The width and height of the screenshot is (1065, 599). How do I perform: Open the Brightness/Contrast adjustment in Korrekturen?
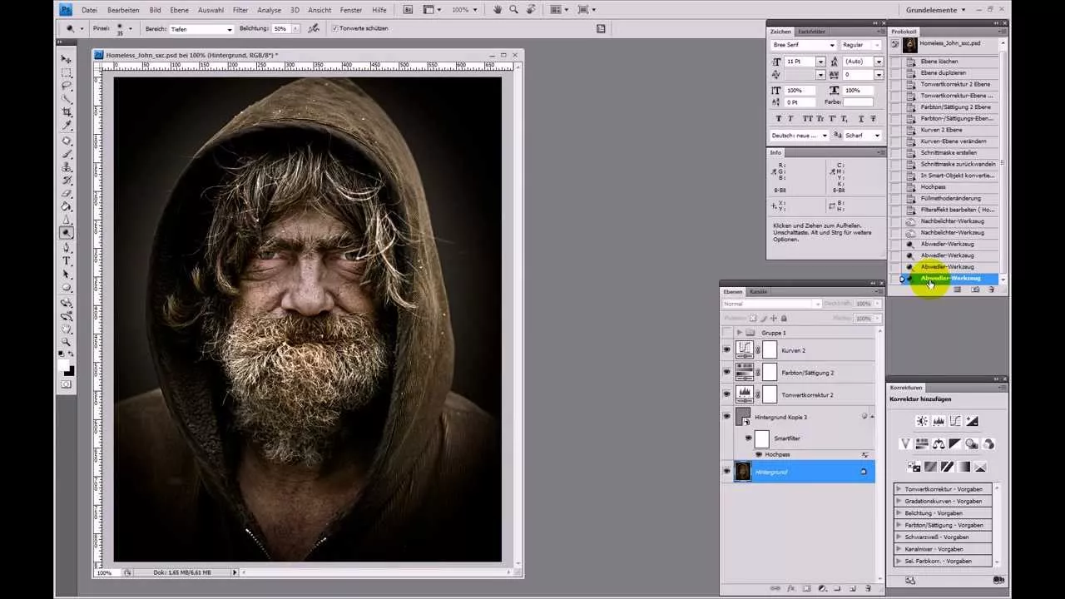coord(922,420)
